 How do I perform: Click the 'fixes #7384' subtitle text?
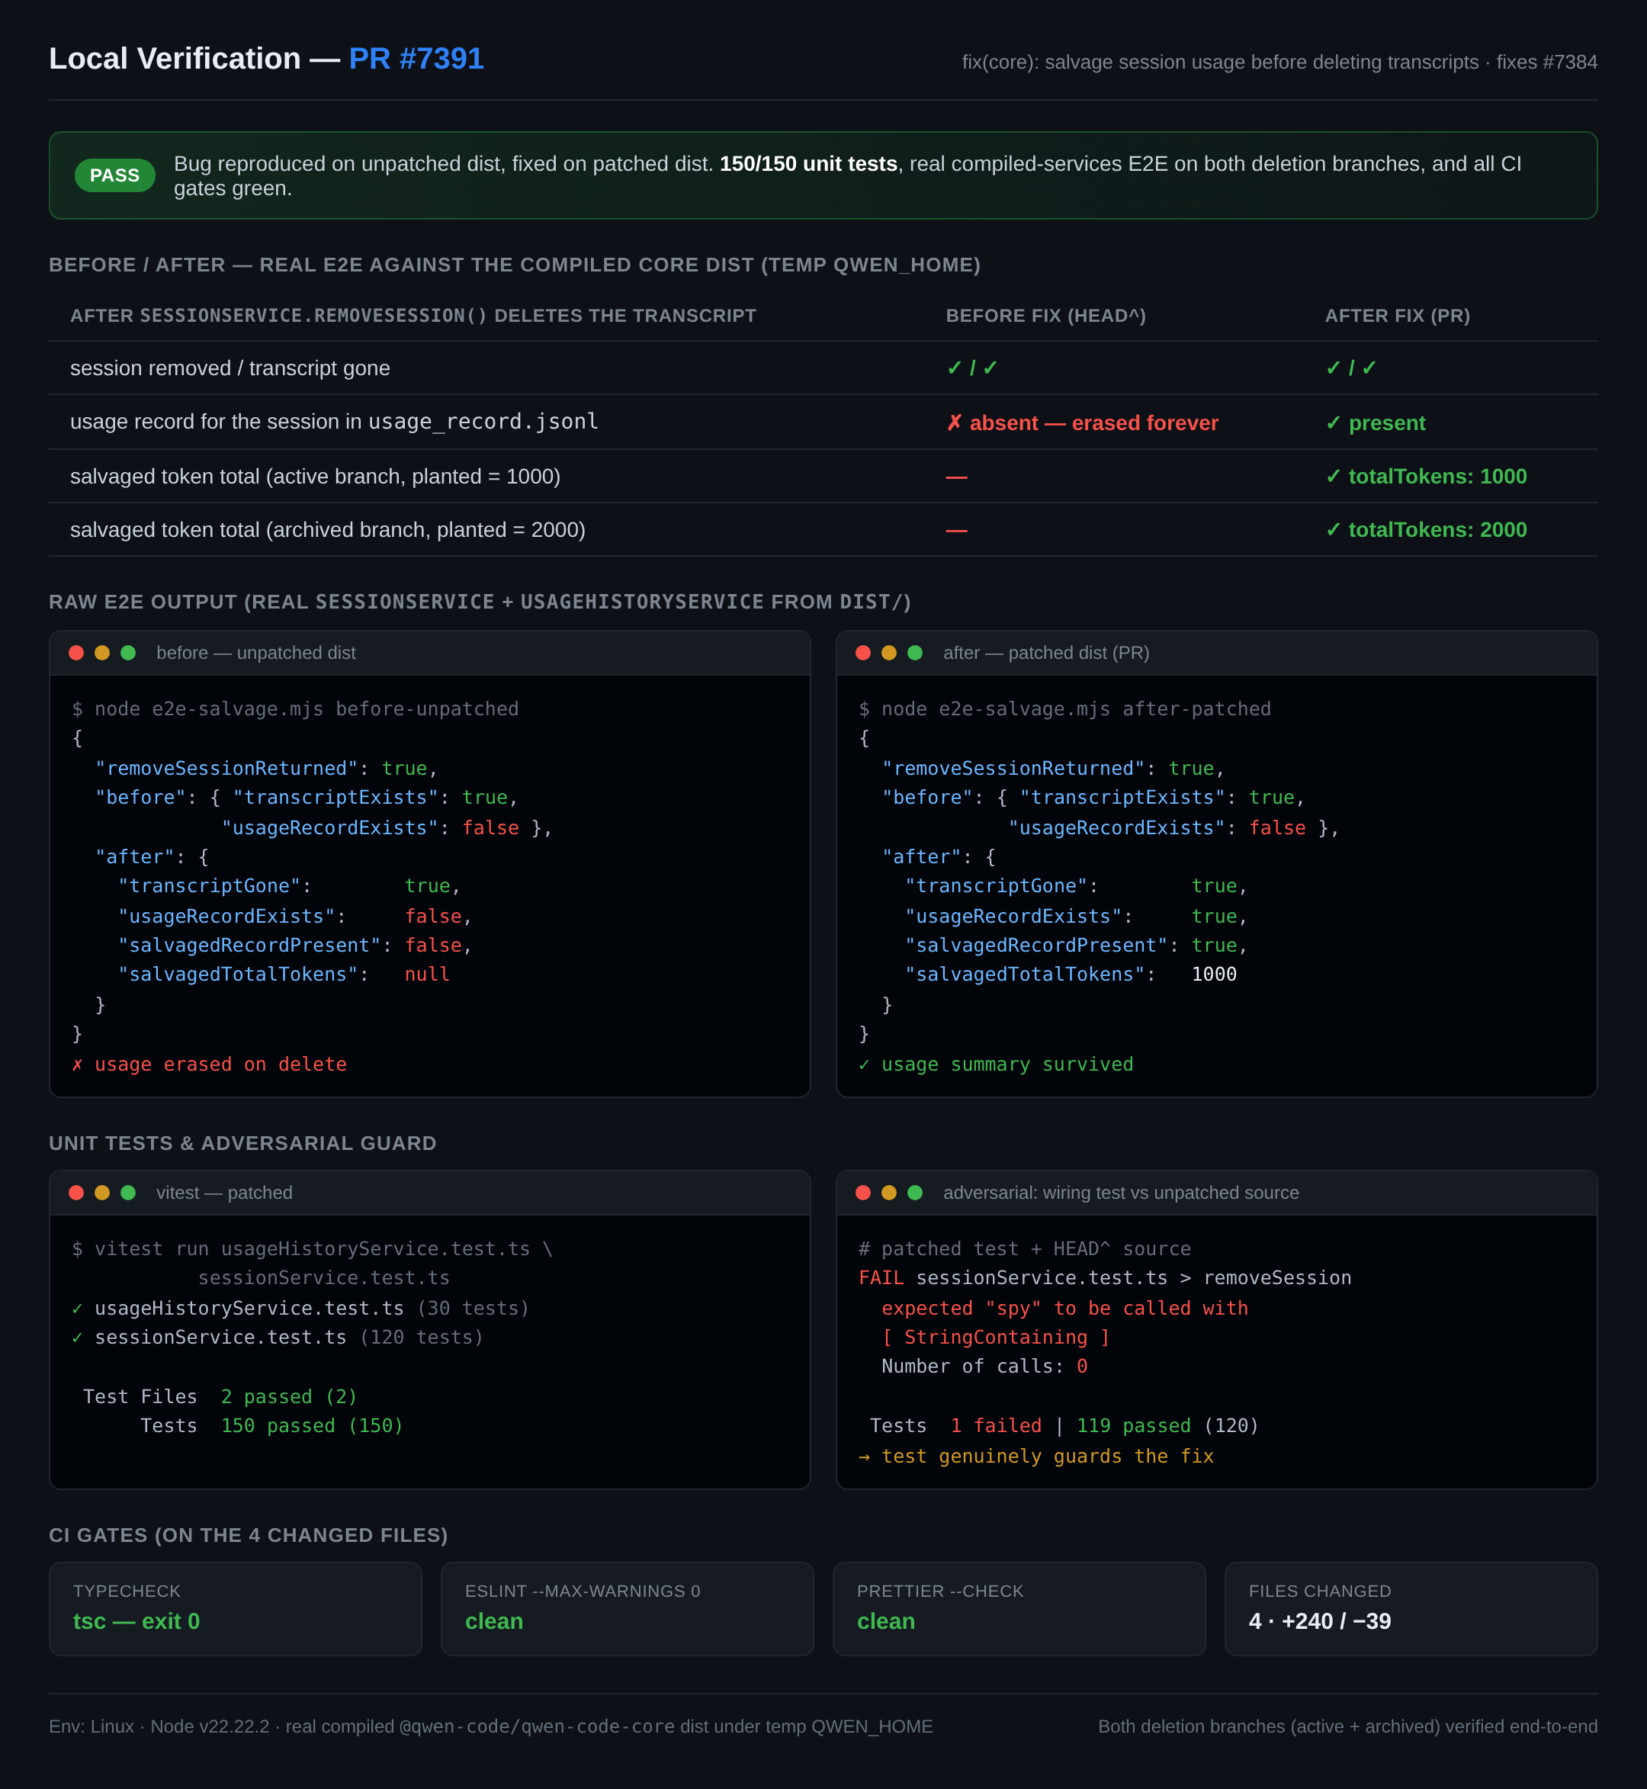1547,63
